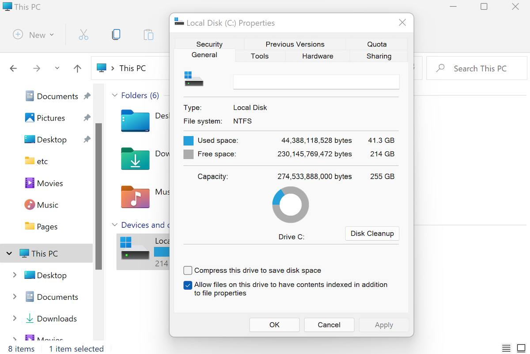Go back with the left arrow
The width and height of the screenshot is (530, 354).
click(x=13, y=68)
